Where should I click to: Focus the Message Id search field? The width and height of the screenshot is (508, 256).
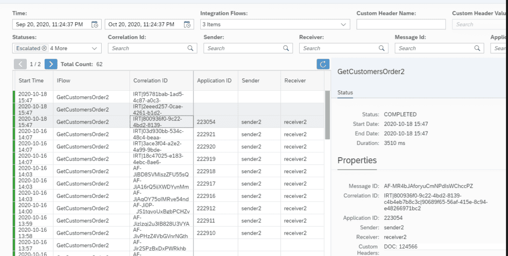point(440,48)
